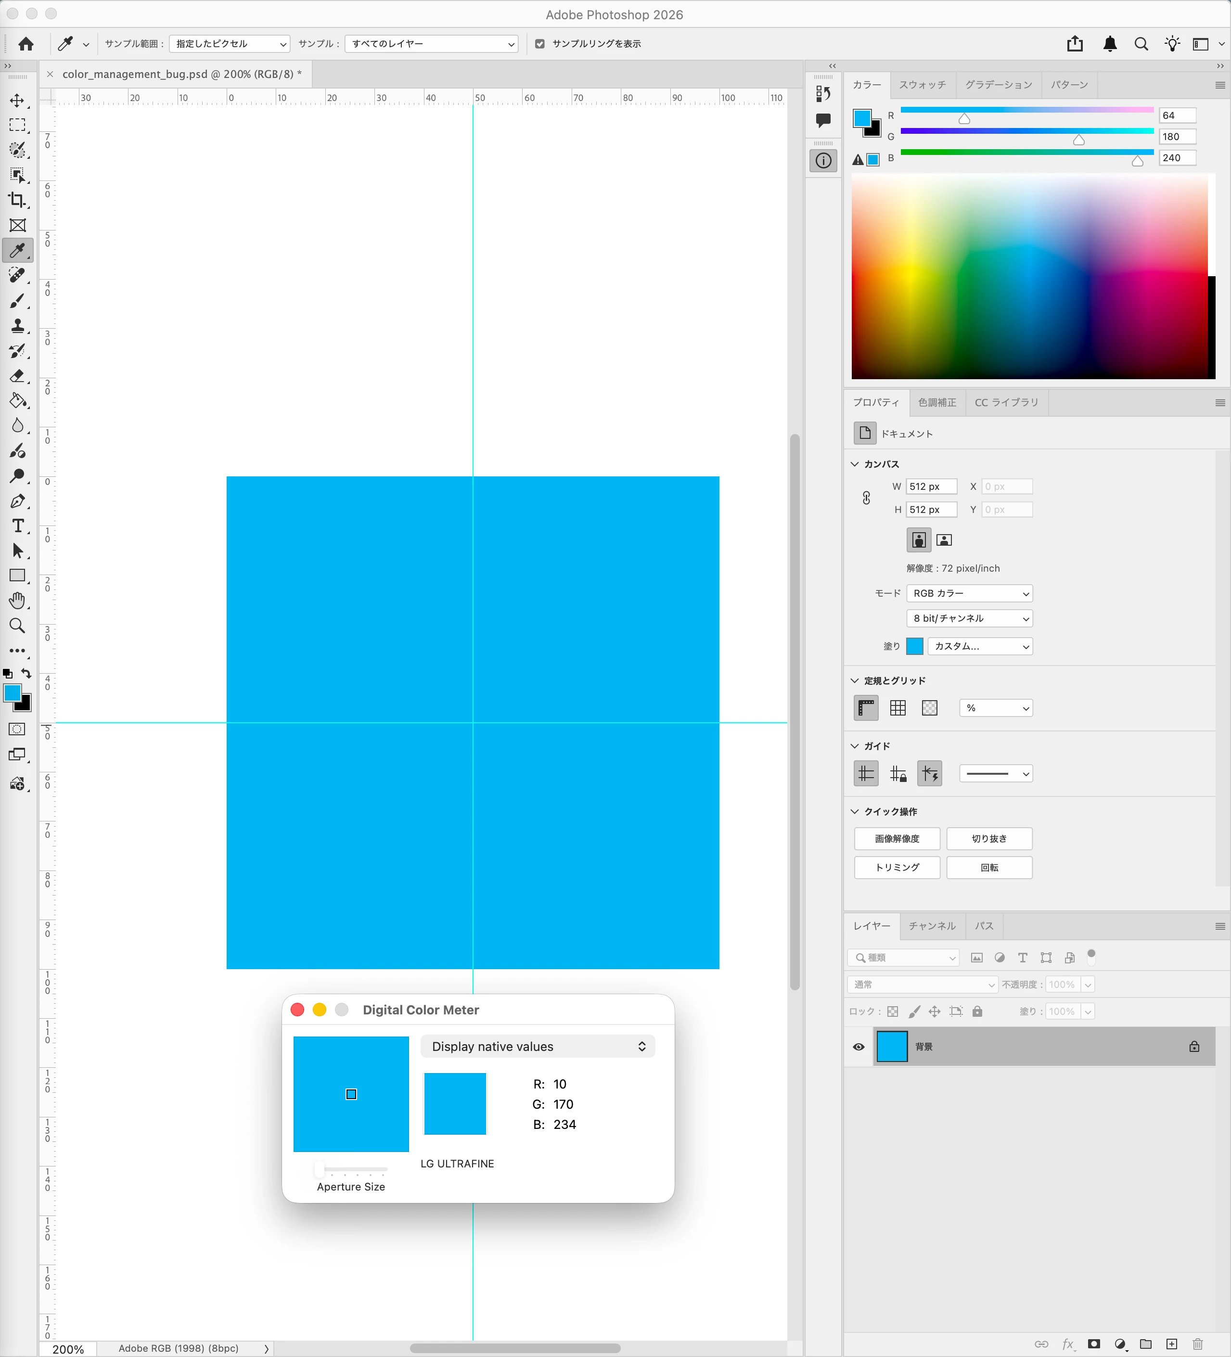Select the Move tool
The height and width of the screenshot is (1357, 1231).
[x=17, y=101]
